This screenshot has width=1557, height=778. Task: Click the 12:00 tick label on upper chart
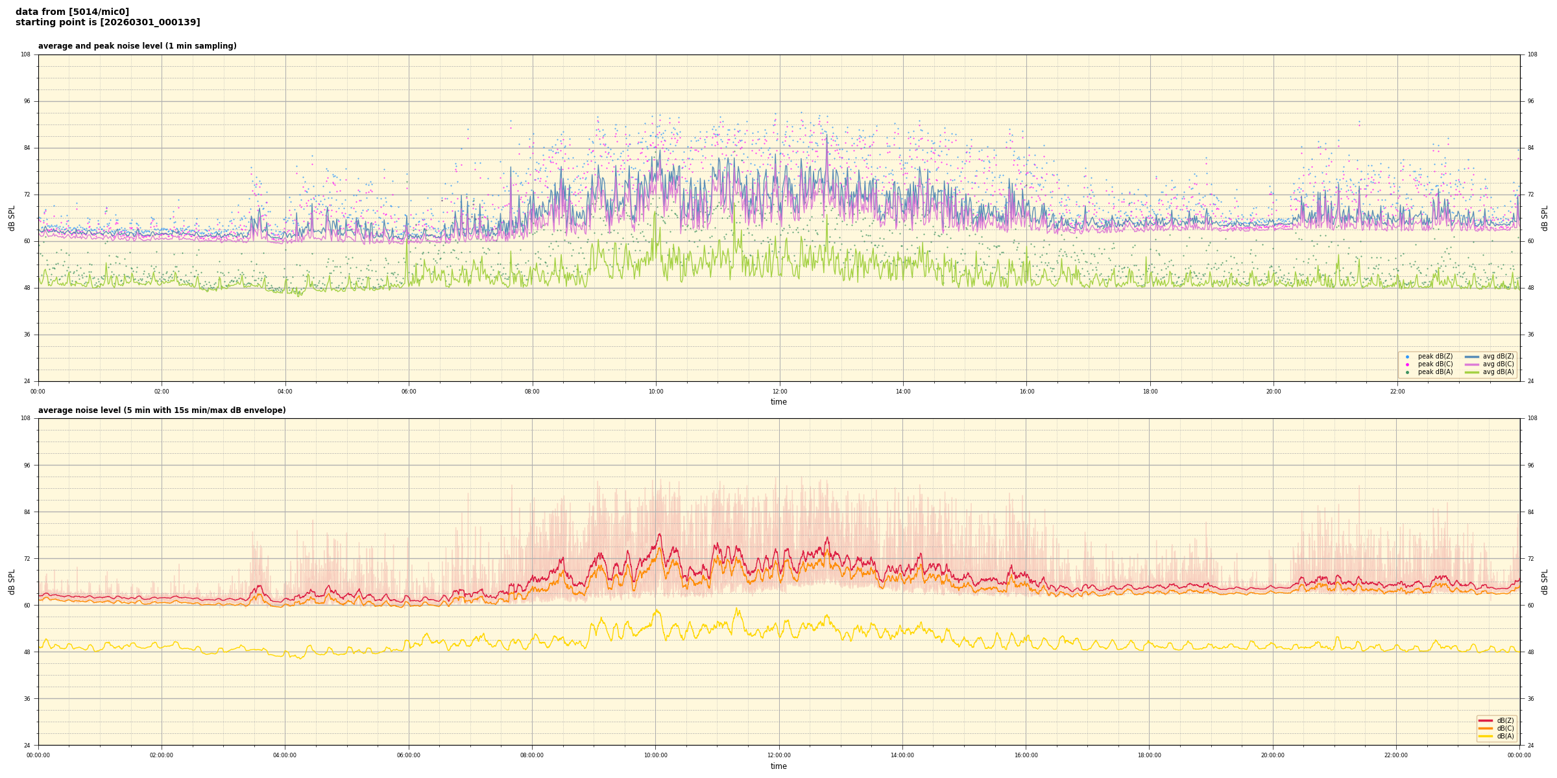click(779, 392)
